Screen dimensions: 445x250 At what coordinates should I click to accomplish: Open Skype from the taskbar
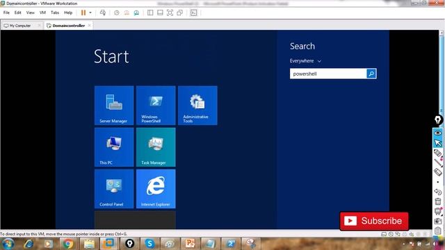149,244
